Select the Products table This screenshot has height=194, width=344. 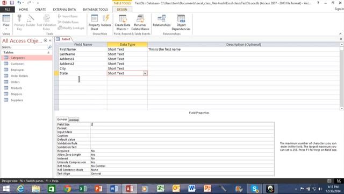27,88
